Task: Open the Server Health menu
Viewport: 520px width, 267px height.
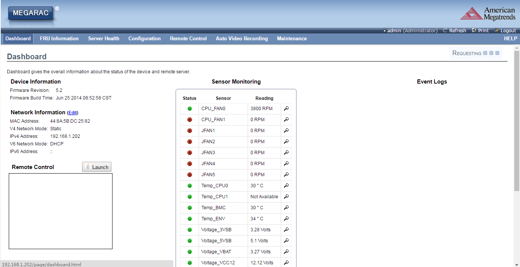Action: click(104, 39)
